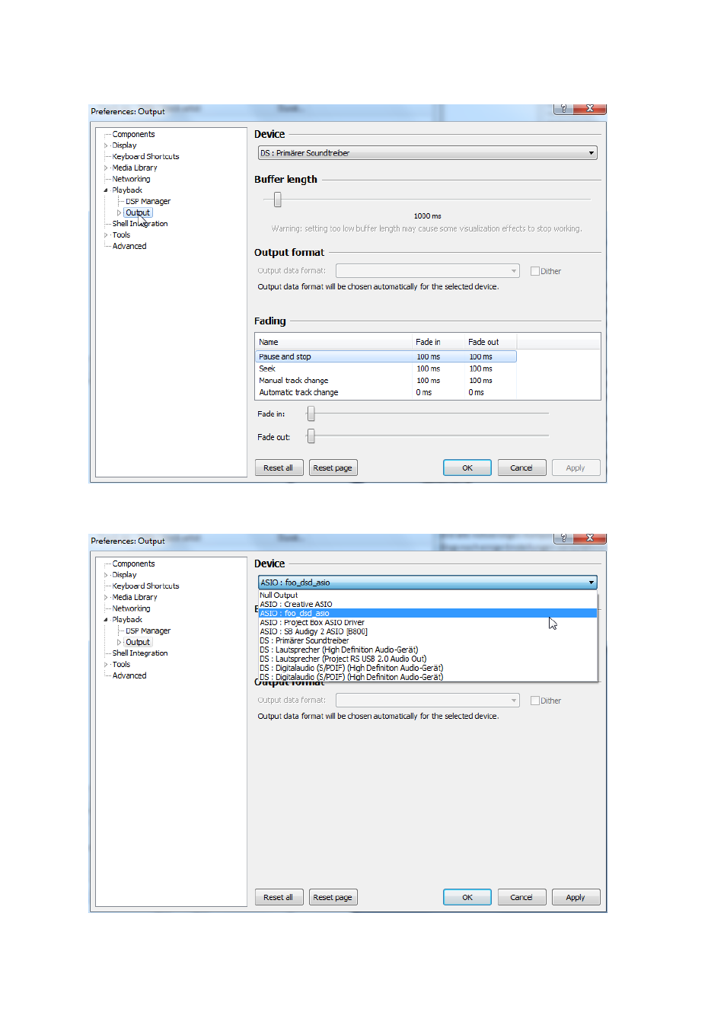The height and width of the screenshot is (1028, 727).
Task: Select Components in lower preferences tree
Action: pyautogui.click(x=133, y=563)
